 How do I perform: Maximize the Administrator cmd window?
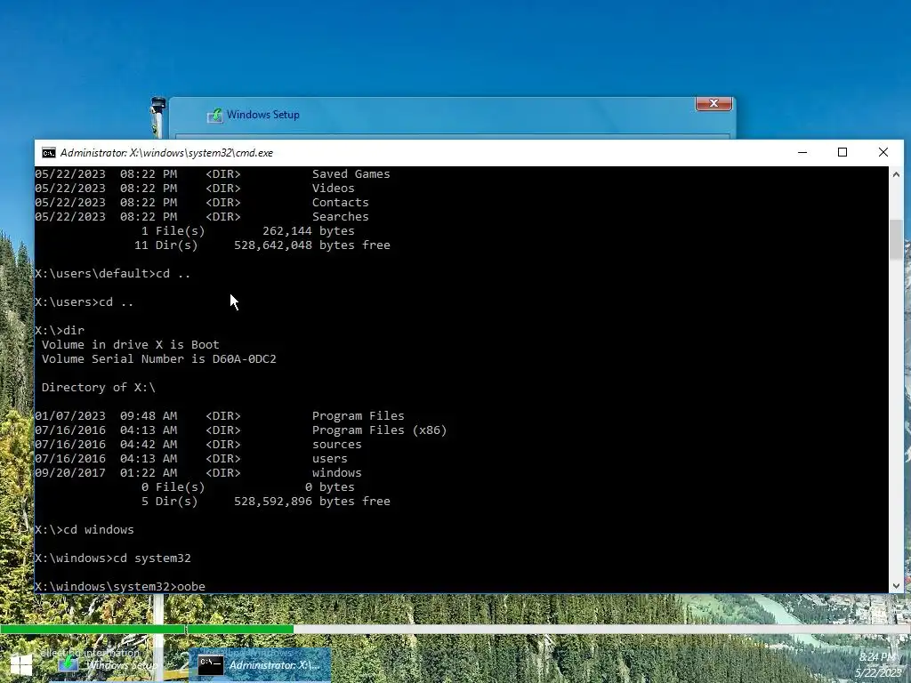coord(842,152)
